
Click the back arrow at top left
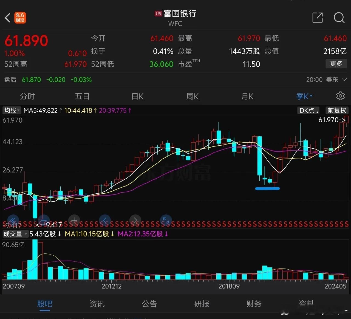(x=7, y=18)
